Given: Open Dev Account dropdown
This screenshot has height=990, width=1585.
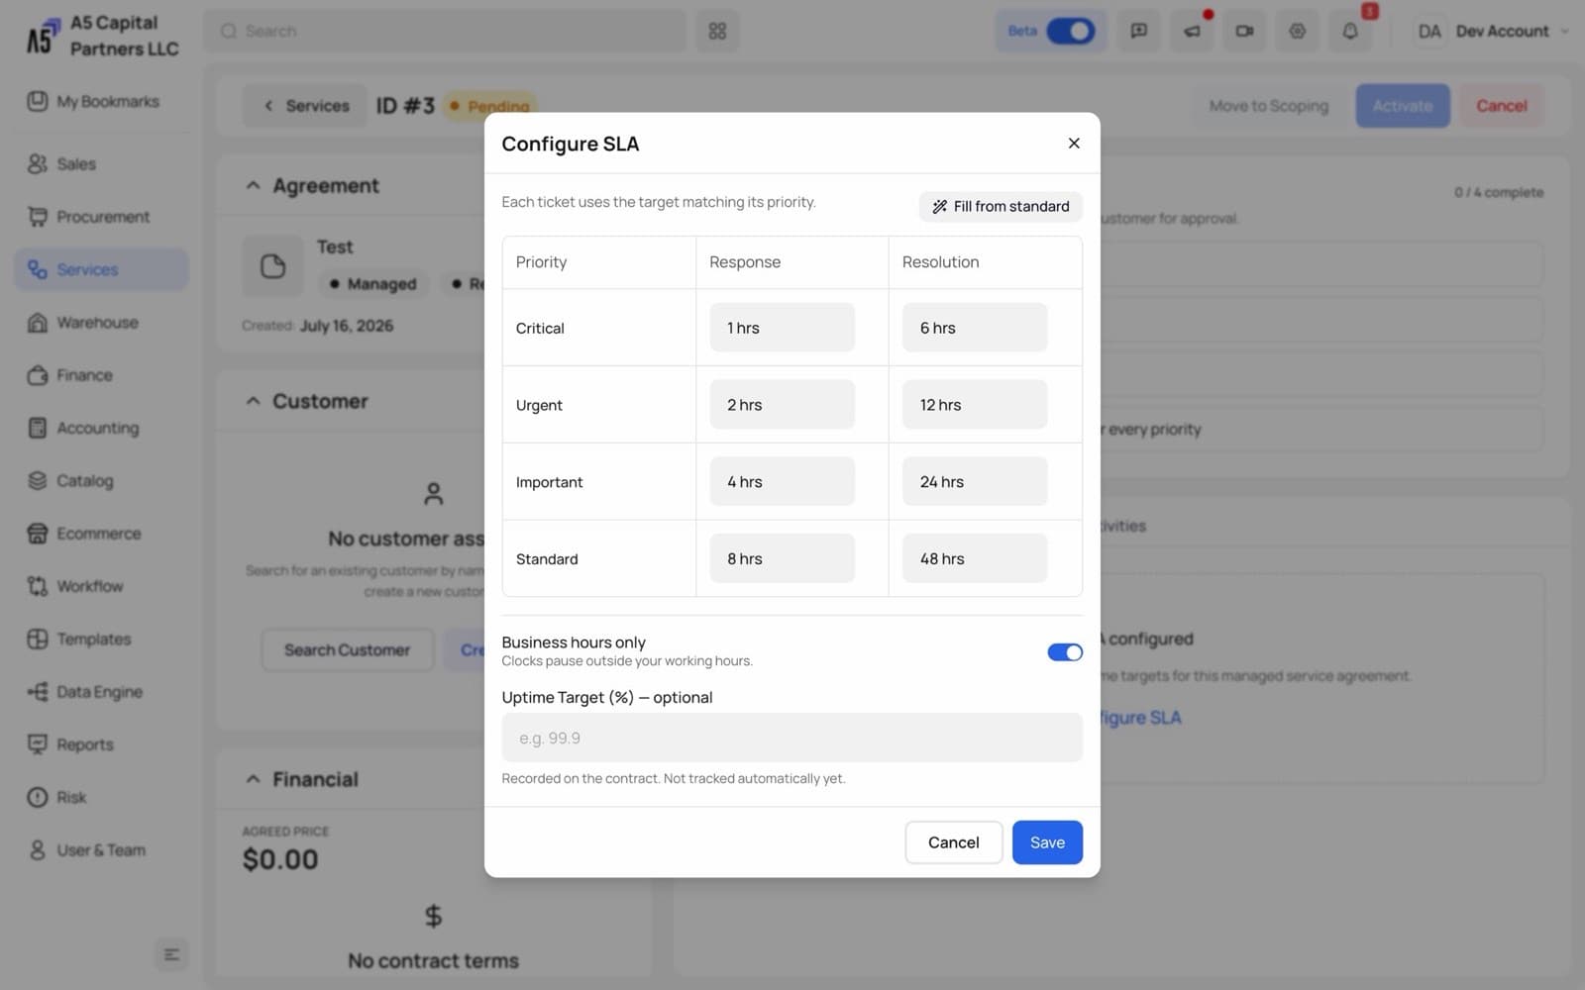Looking at the screenshot, I should point(1492,31).
